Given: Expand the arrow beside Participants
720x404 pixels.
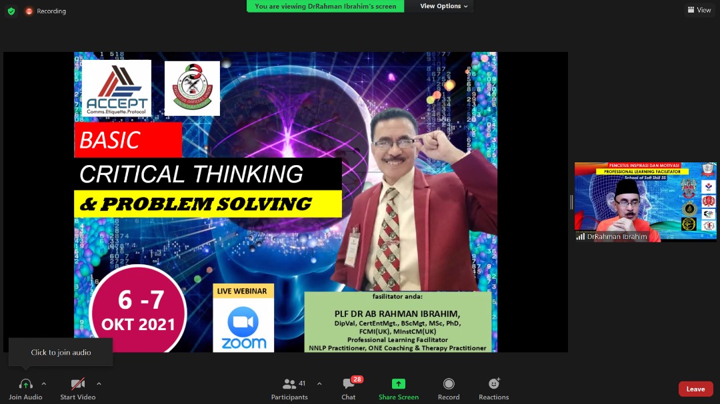Looking at the screenshot, I should (319, 383).
